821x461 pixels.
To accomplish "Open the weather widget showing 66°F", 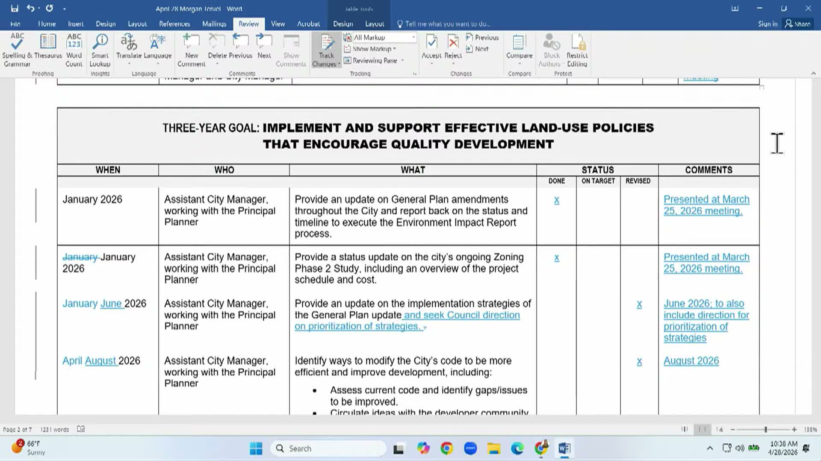I will (x=29, y=448).
